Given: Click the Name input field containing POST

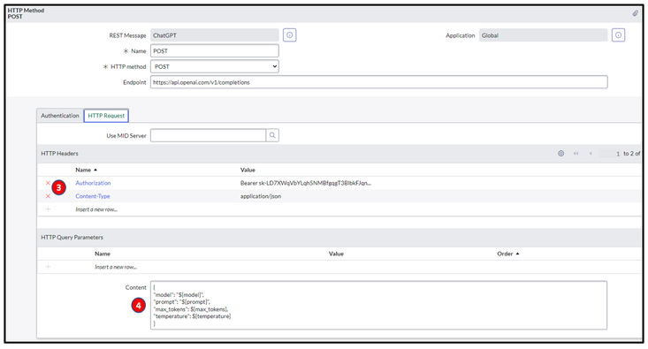Looking at the screenshot, I should pyautogui.click(x=215, y=50).
